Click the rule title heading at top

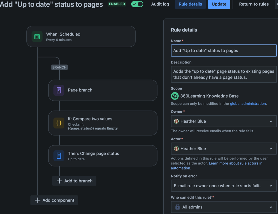(x=51, y=4)
